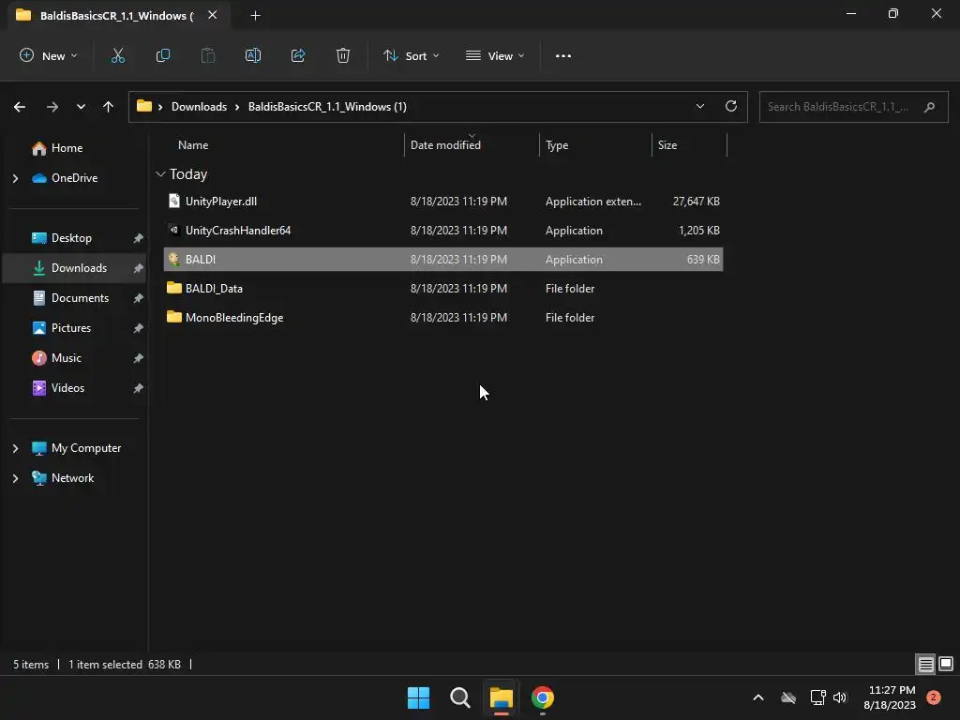Click the Rename icon in toolbar
The image size is (960, 720).
tap(253, 55)
